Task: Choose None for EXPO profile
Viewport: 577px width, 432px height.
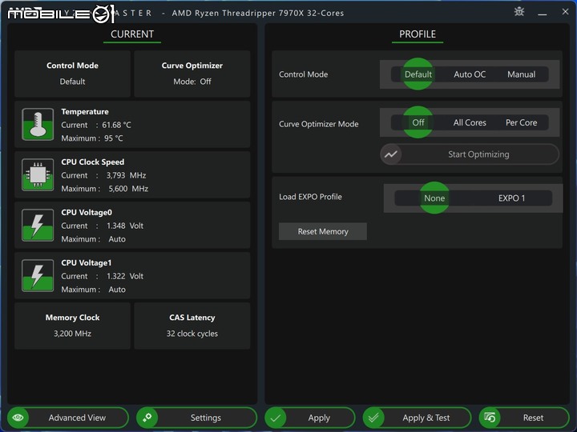Action: pyautogui.click(x=434, y=198)
